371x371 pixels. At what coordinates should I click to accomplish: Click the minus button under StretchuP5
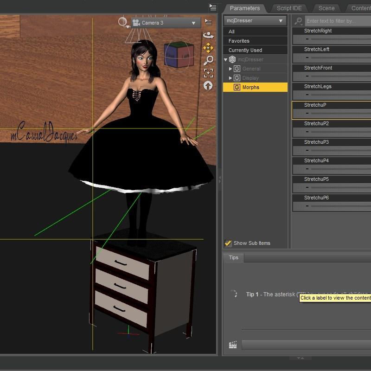tap(307, 187)
